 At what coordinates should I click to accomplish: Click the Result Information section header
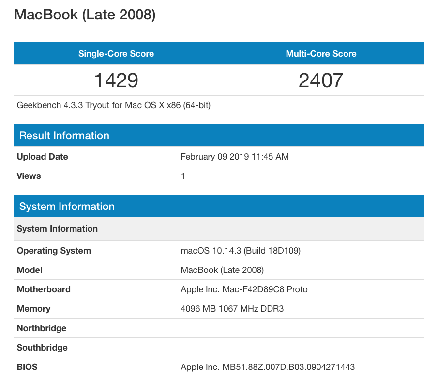(x=219, y=135)
